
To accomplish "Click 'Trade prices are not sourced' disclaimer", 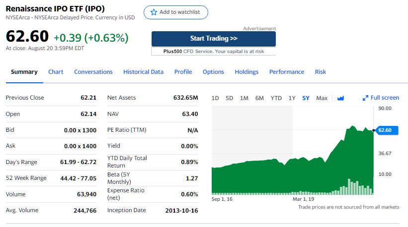I will (x=349, y=207).
